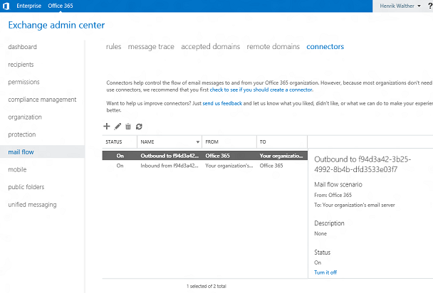
Task: Switch to the remote domains tab
Action: 273,47
